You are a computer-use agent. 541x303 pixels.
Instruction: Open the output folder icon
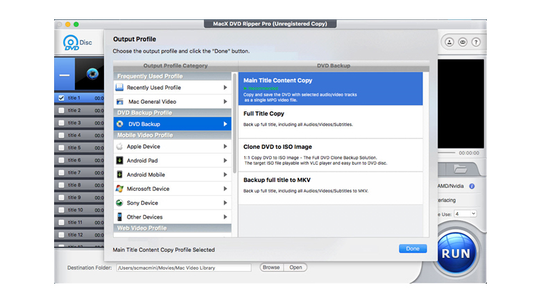(x=461, y=169)
